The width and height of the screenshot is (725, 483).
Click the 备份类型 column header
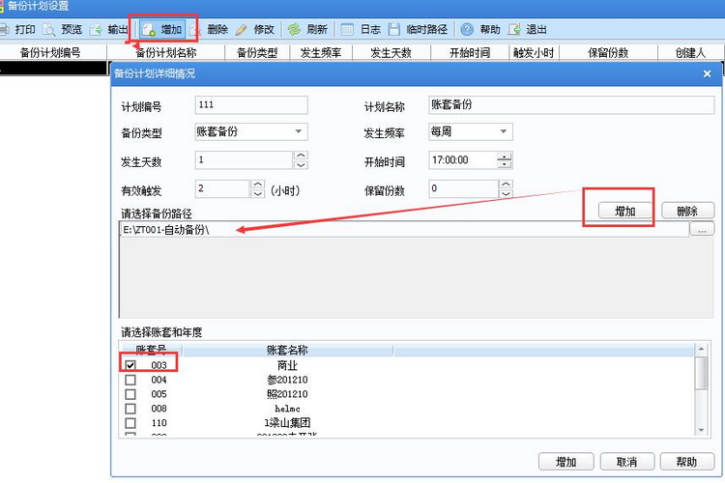click(x=257, y=53)
